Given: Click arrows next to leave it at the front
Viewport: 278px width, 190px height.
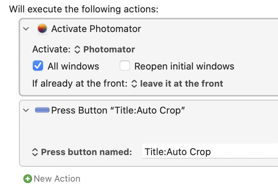Looking at the screenshot, I should [x=134, y=84].
